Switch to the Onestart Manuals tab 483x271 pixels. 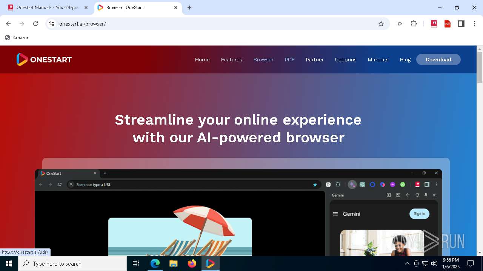coord(48,8)
